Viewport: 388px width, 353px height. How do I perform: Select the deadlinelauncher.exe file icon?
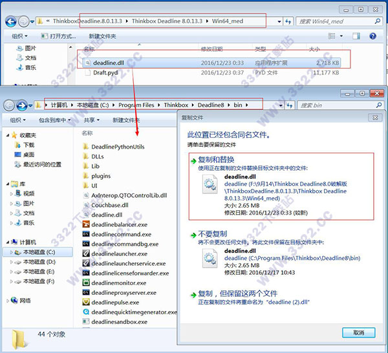(x=85, y=253)
